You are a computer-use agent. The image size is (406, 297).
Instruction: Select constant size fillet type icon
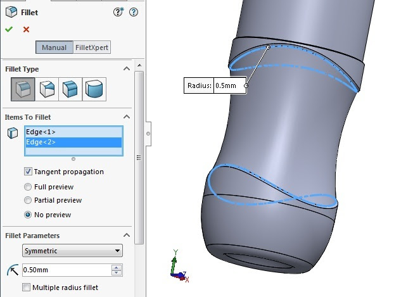[23, 89]
